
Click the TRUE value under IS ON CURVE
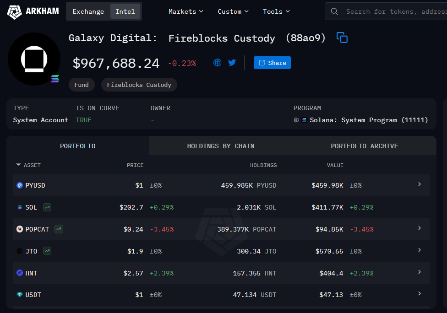tap(83, 120)
